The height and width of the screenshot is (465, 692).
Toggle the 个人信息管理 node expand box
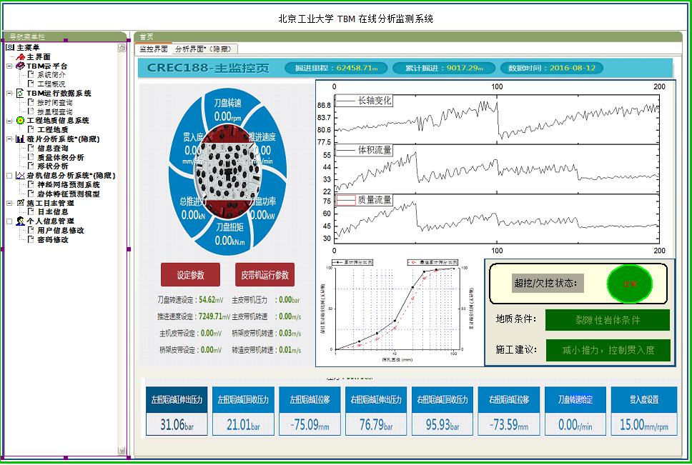click(9, 221)
